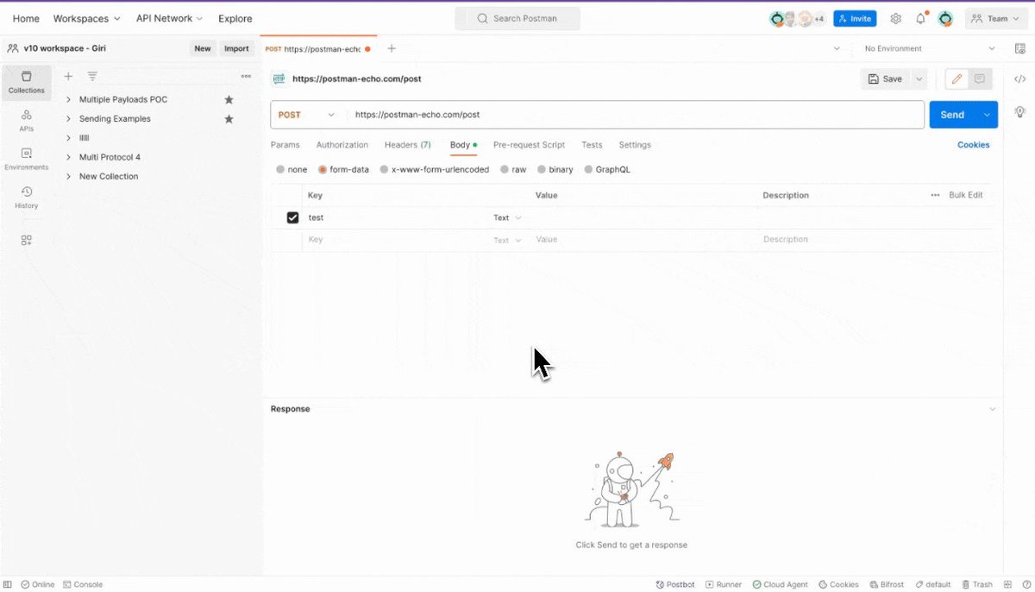Click the request URL field
The height and width of the screenshot is (592, 1035).
click(636, 115)
